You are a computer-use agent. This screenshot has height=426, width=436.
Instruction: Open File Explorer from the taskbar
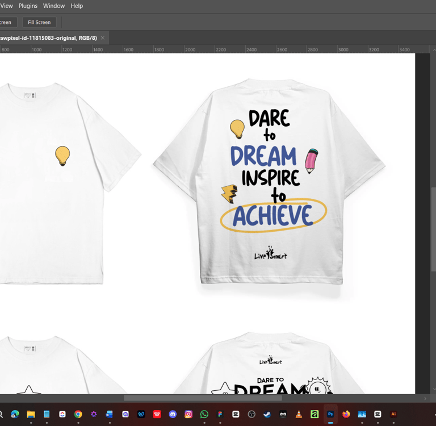(31, 414)
